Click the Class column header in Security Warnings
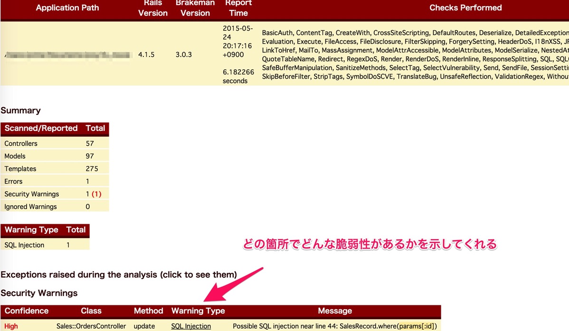This screenshot has height=331, width=569. [x=91, y=311]
